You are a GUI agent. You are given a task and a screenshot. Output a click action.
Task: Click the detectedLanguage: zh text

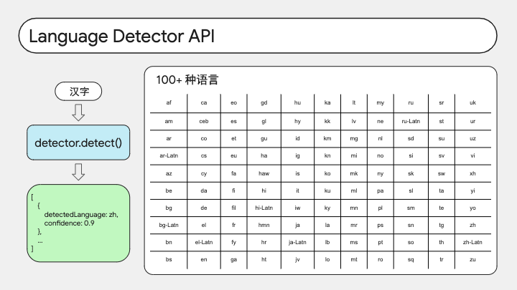81,214
